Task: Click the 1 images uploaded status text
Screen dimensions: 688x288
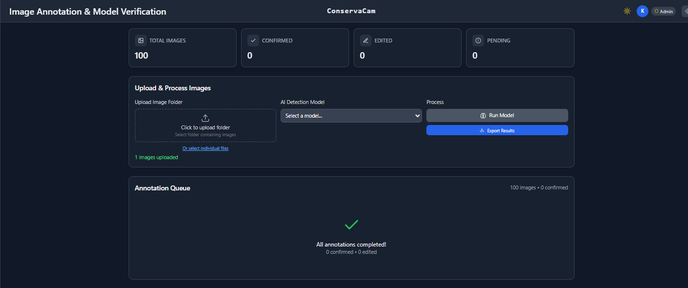Action: tap(156, 157)
